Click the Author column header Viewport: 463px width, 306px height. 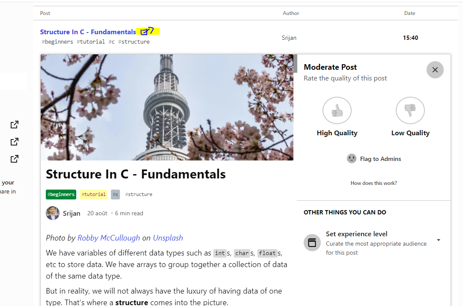point(291,13)
